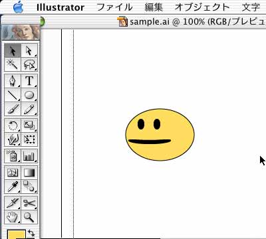The height and width of the screenshot is (239, 266).
Task: Select the Blend tool
Action: [x=29, y=187]
